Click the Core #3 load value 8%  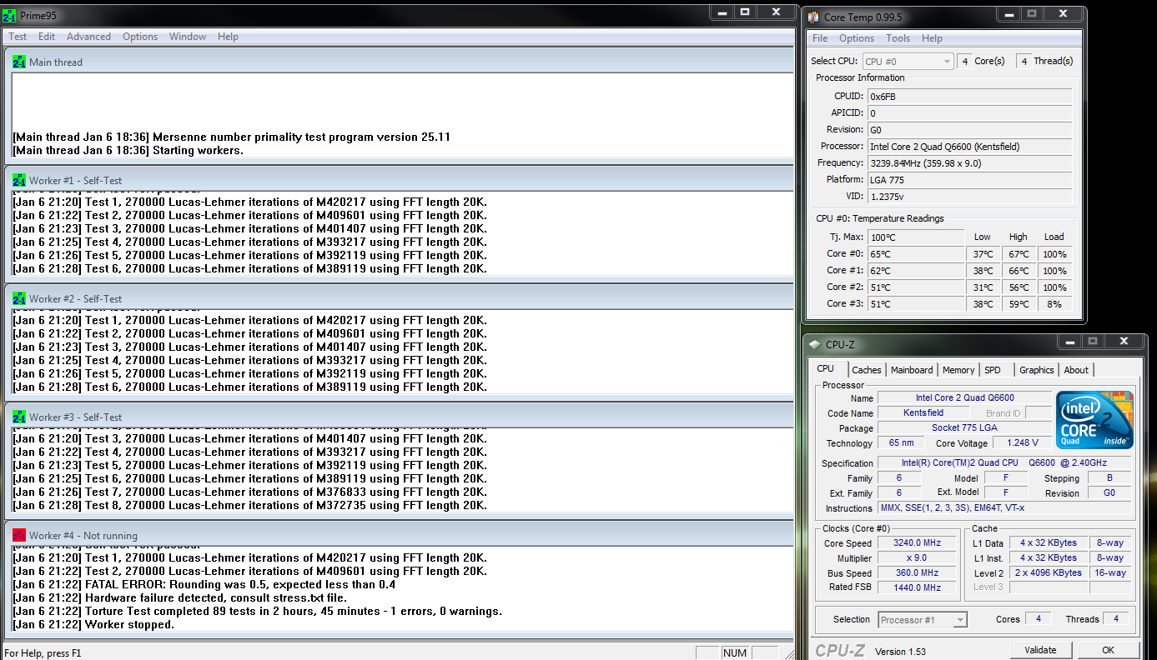pos(1054,304)
